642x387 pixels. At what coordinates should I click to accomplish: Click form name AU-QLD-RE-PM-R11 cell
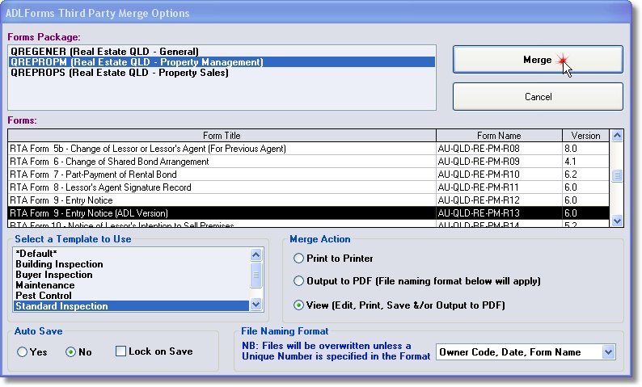[x=499, y=187]
